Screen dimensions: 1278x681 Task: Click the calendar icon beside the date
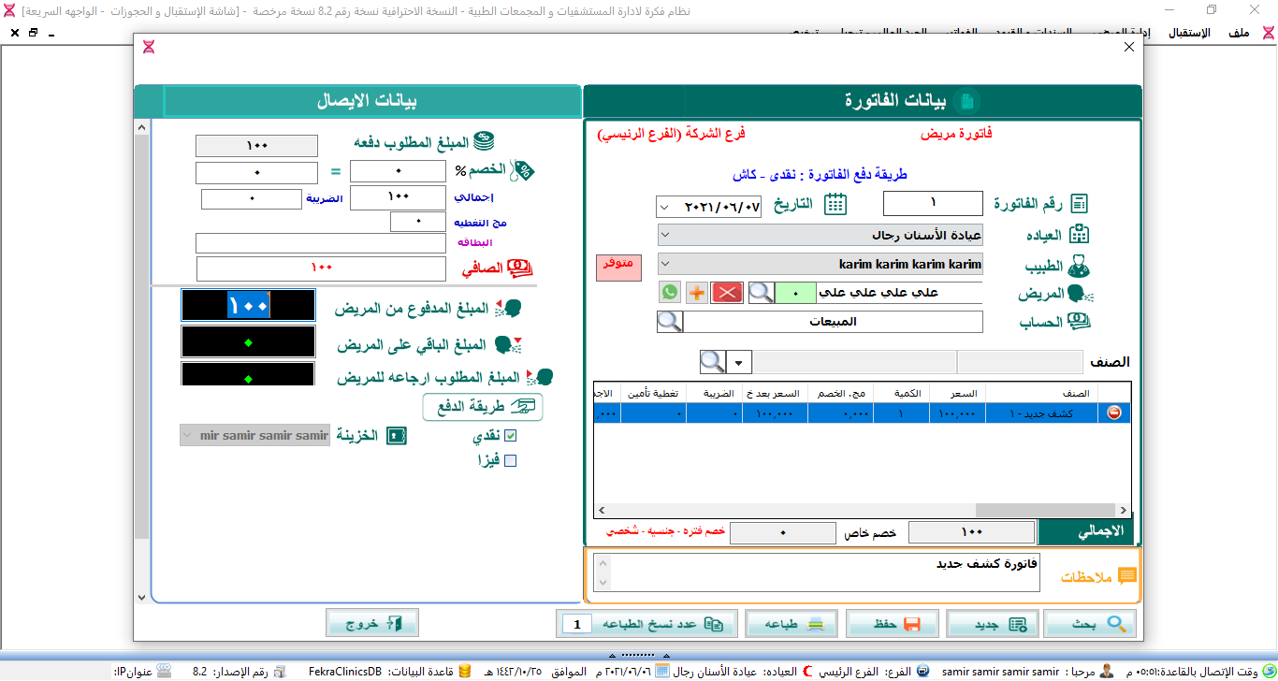click(835, 204)
